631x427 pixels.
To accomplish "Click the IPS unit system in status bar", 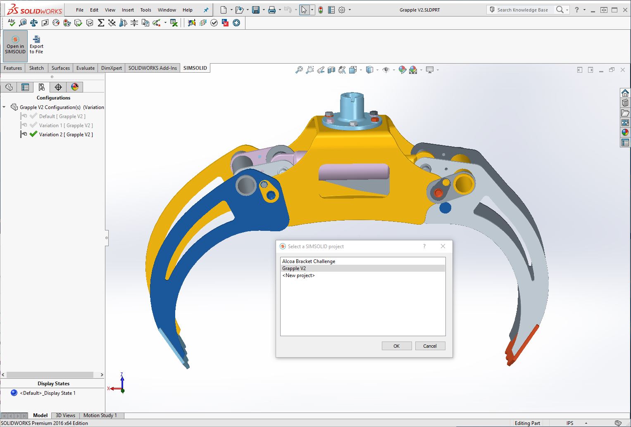I will pyautogui.click(x=570, y=423).
